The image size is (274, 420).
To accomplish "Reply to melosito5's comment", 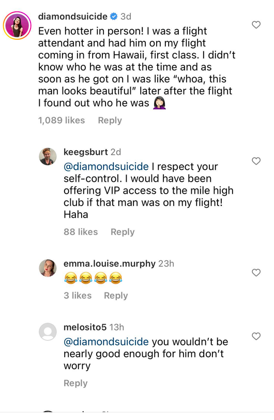I will click(x=75, y=383).
